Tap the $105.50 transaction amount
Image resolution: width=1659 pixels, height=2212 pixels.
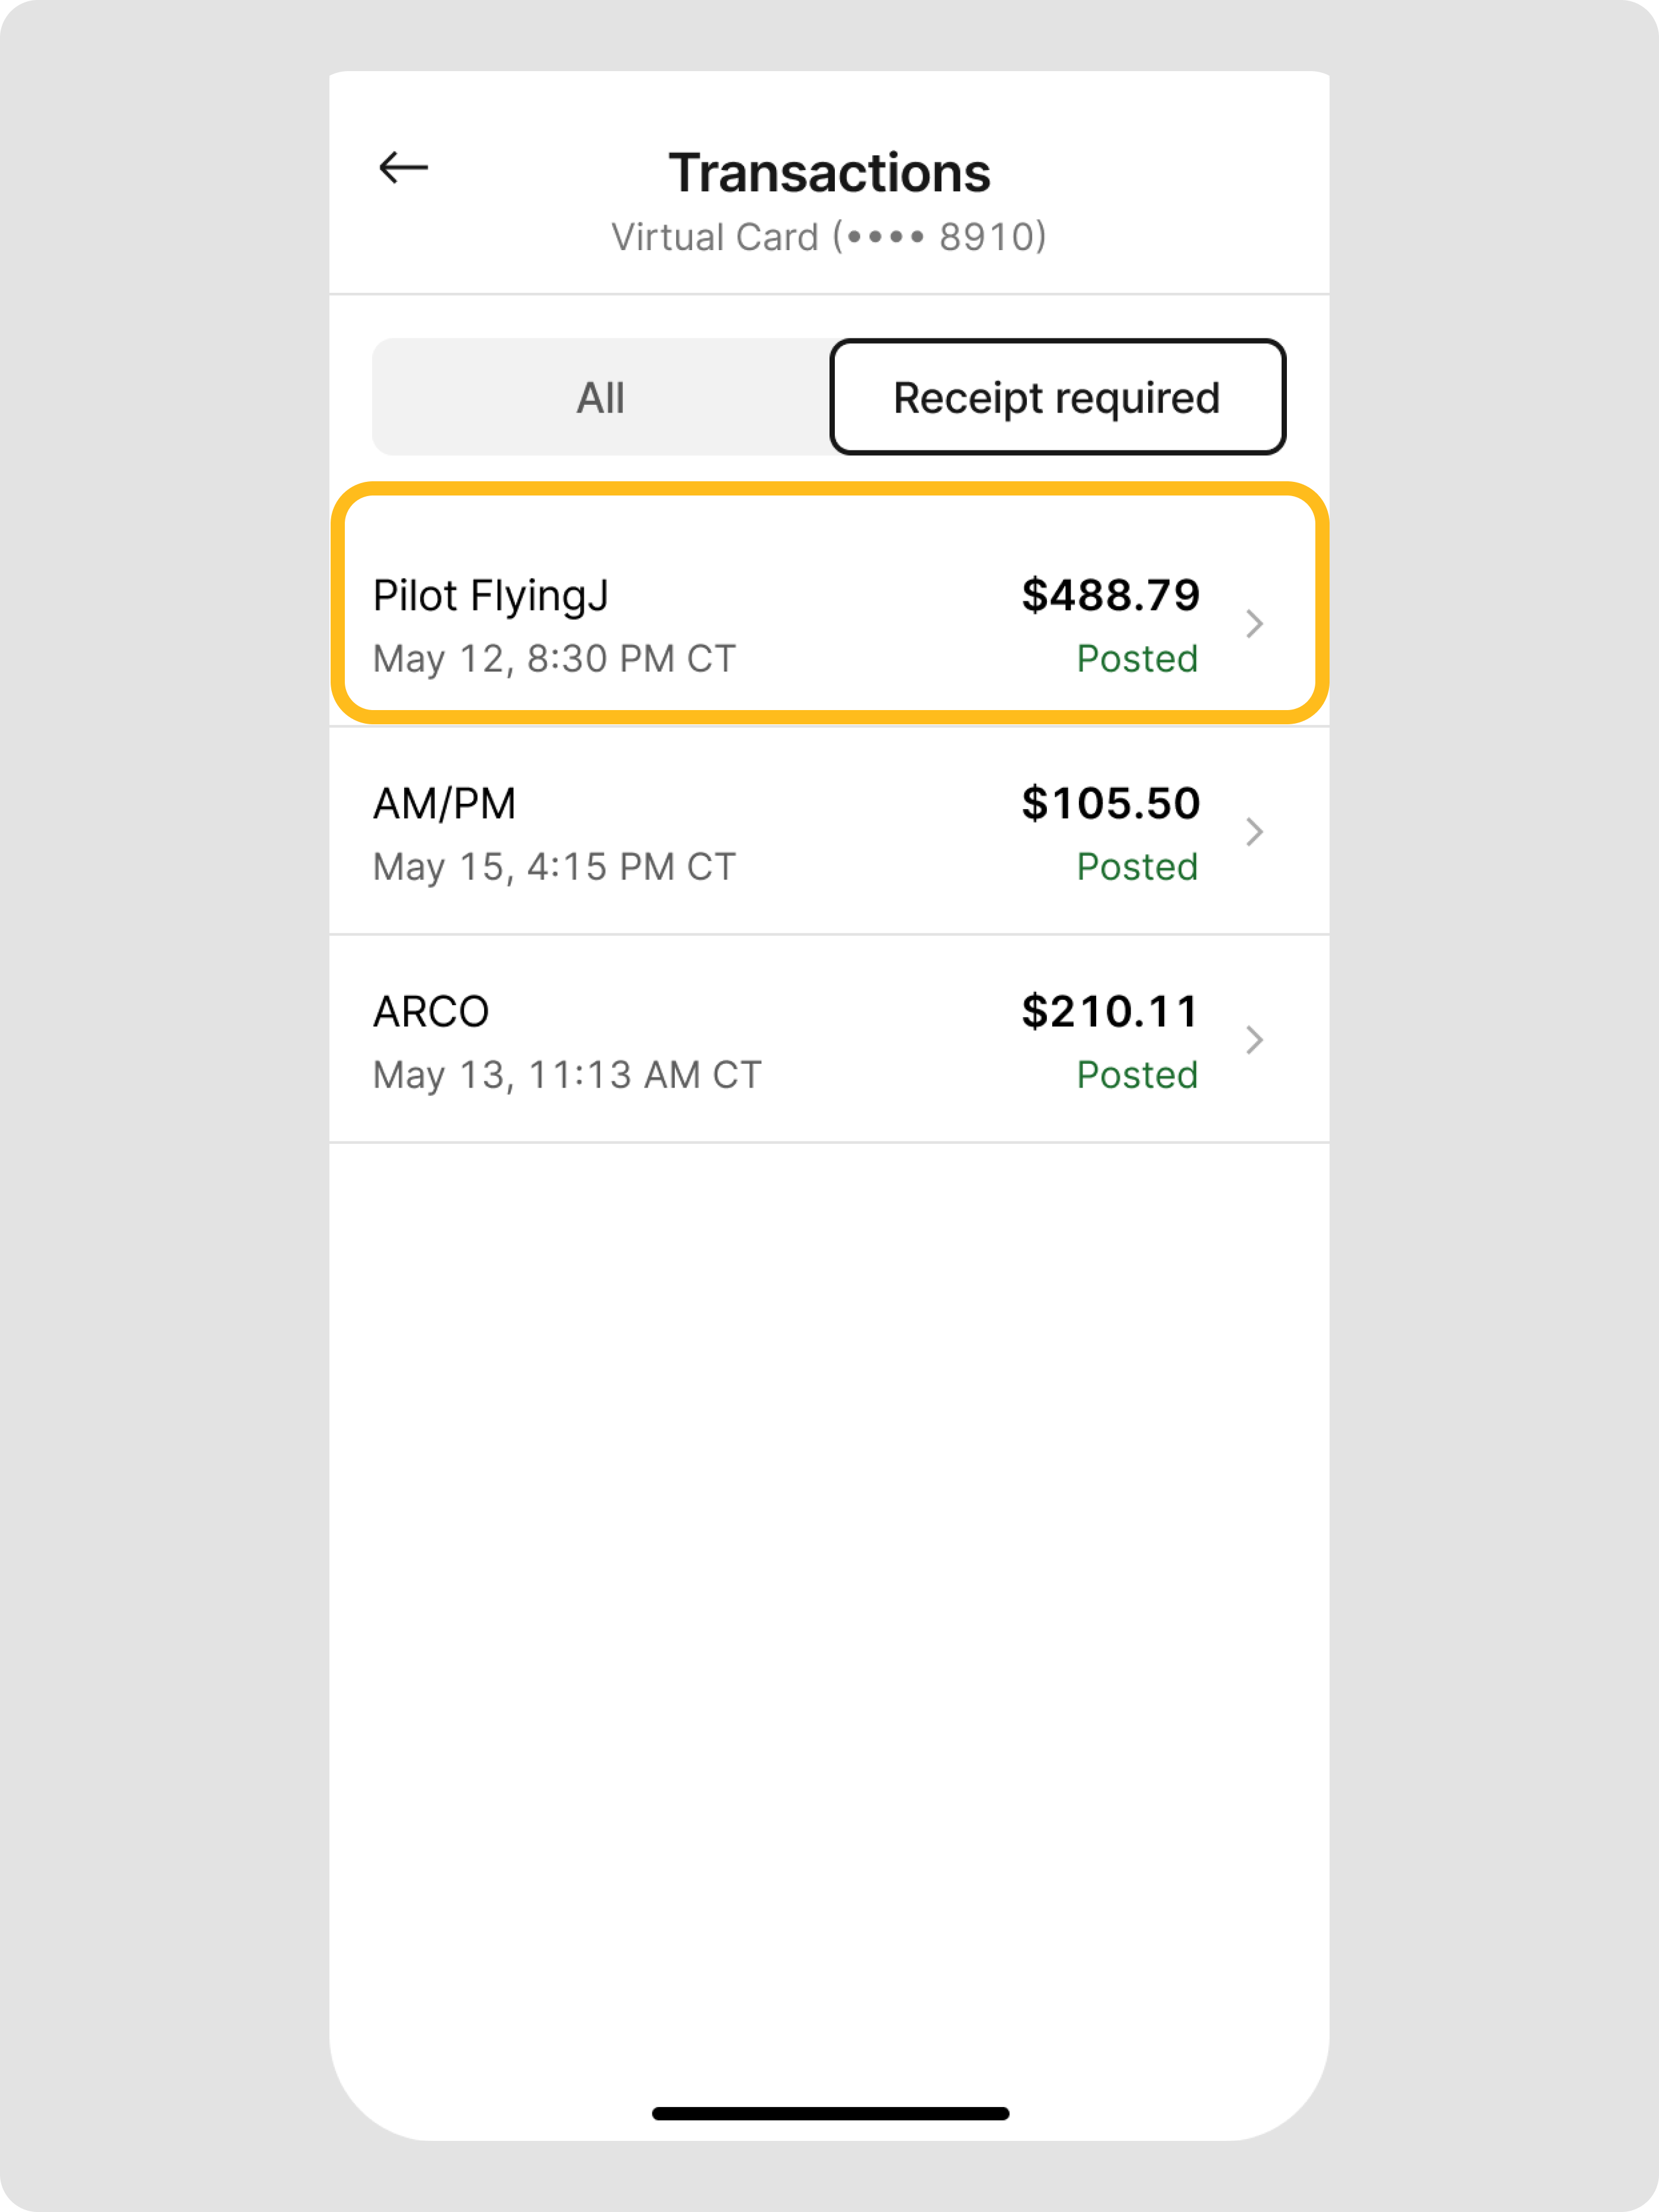[x=1110, y=804]
